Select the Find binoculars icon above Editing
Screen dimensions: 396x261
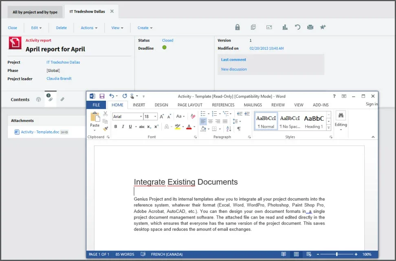click(341, 116)
